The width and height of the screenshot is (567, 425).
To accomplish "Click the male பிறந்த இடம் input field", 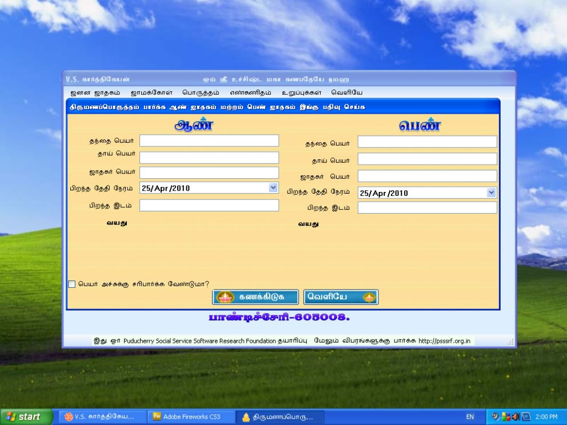I will (x=209, y=205).
